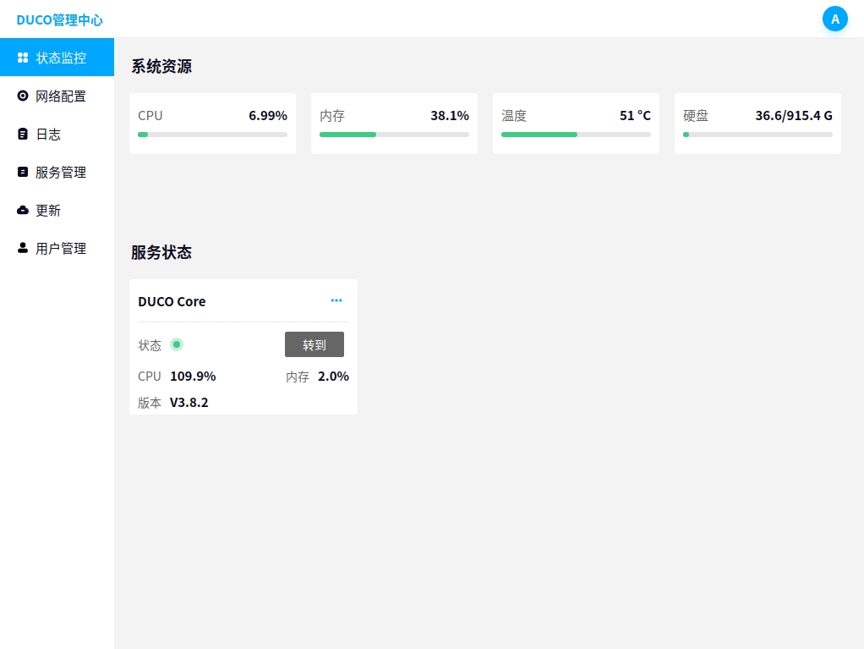Click the logs clipboard icon
This screenshot has height=649, width=864.
23,134
